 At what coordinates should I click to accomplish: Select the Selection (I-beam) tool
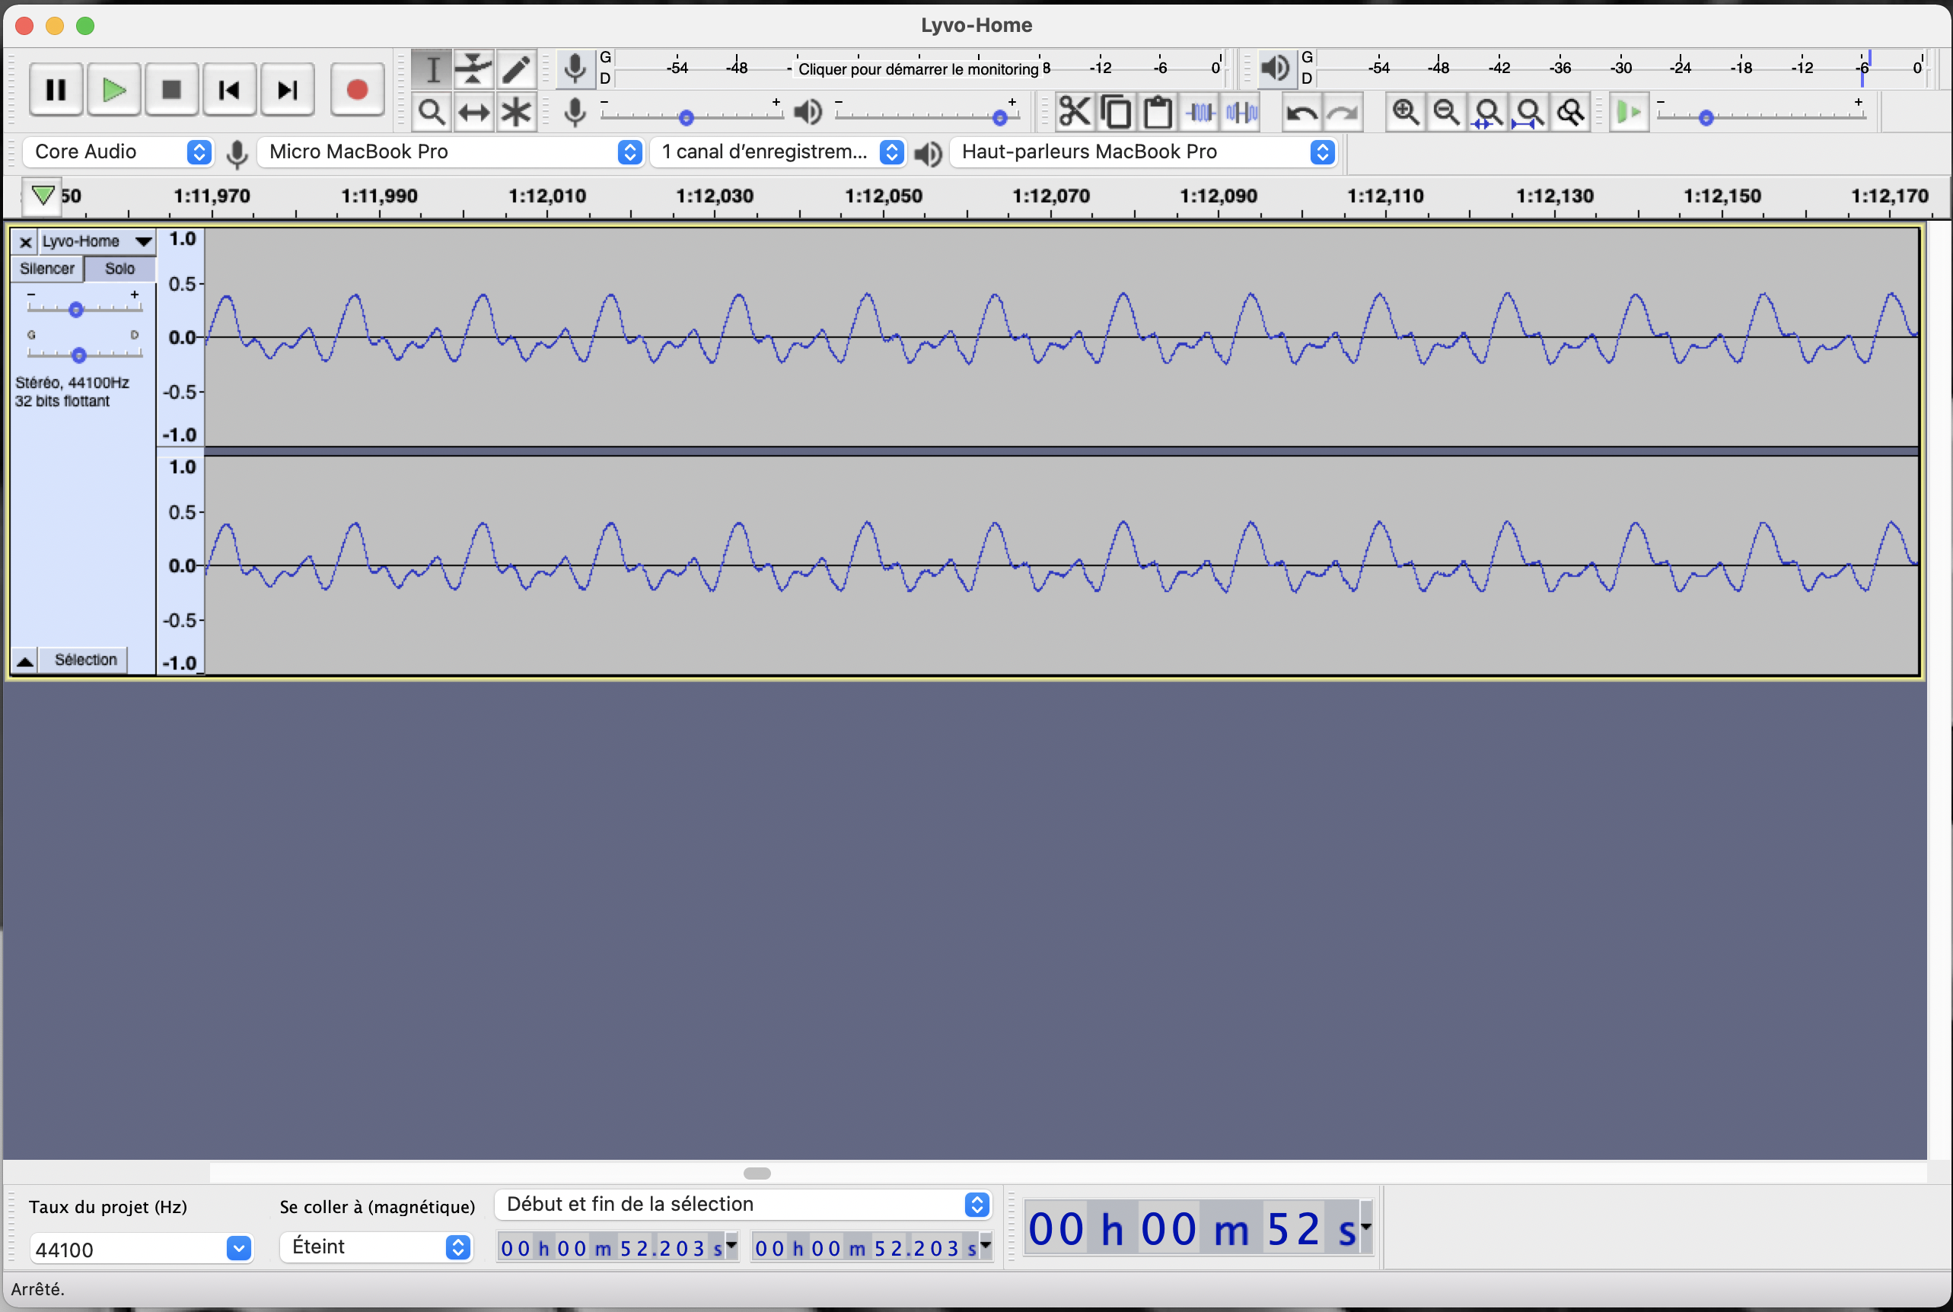click(432, 69)
